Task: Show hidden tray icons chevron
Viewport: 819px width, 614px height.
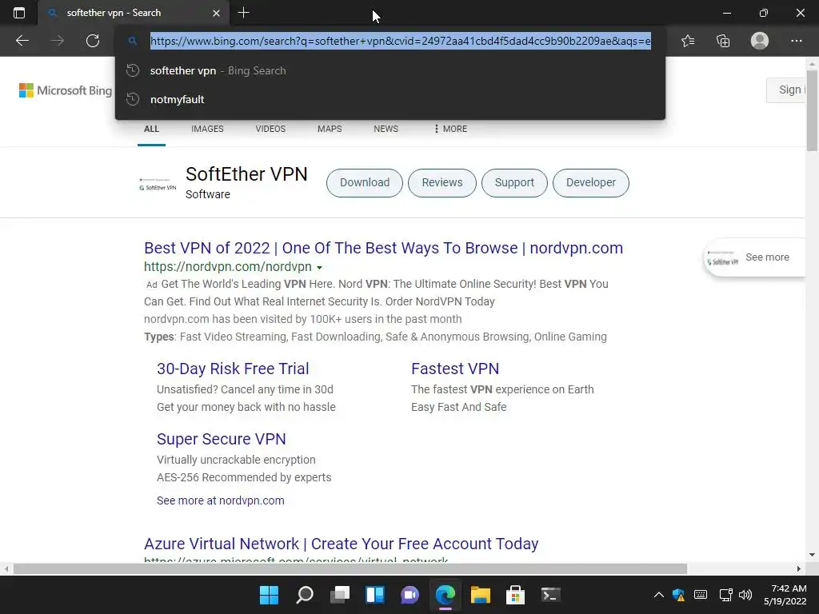Action: (x=659, y=595)
